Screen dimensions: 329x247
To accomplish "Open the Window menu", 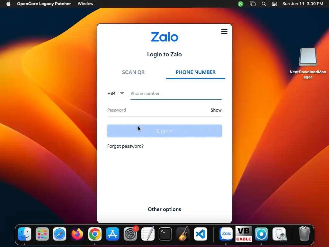I will 85,4.
